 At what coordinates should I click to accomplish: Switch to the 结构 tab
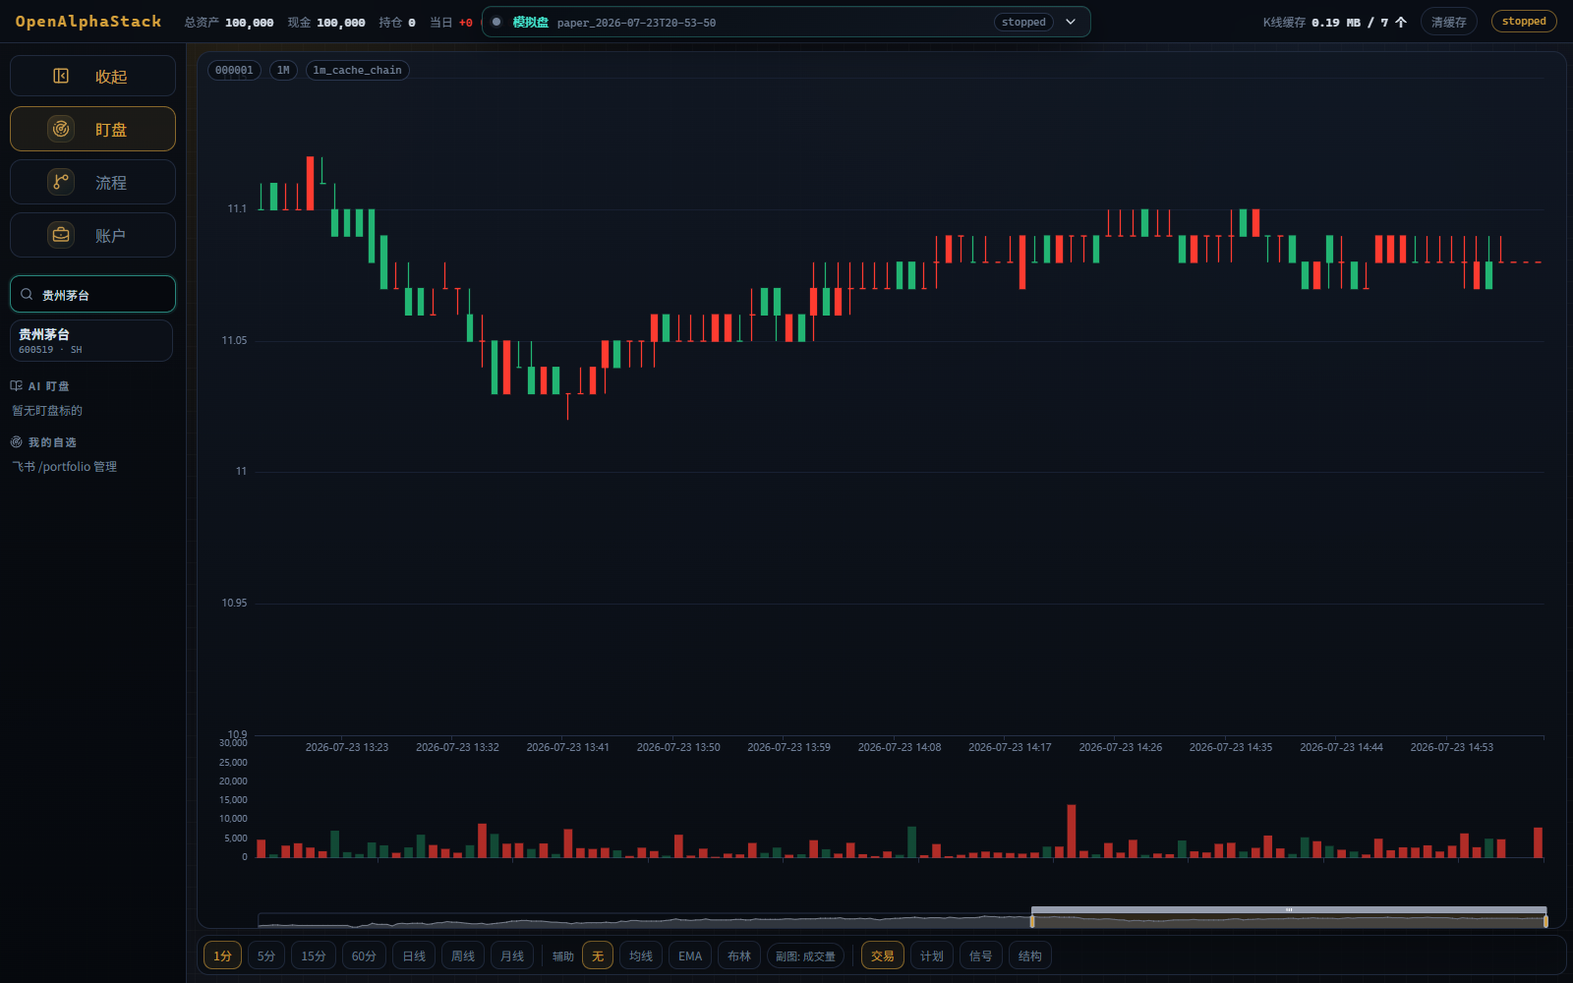(x=1030, y=955)
